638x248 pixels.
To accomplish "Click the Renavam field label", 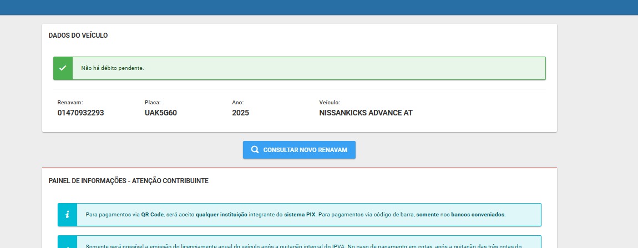I will (70, 103).
